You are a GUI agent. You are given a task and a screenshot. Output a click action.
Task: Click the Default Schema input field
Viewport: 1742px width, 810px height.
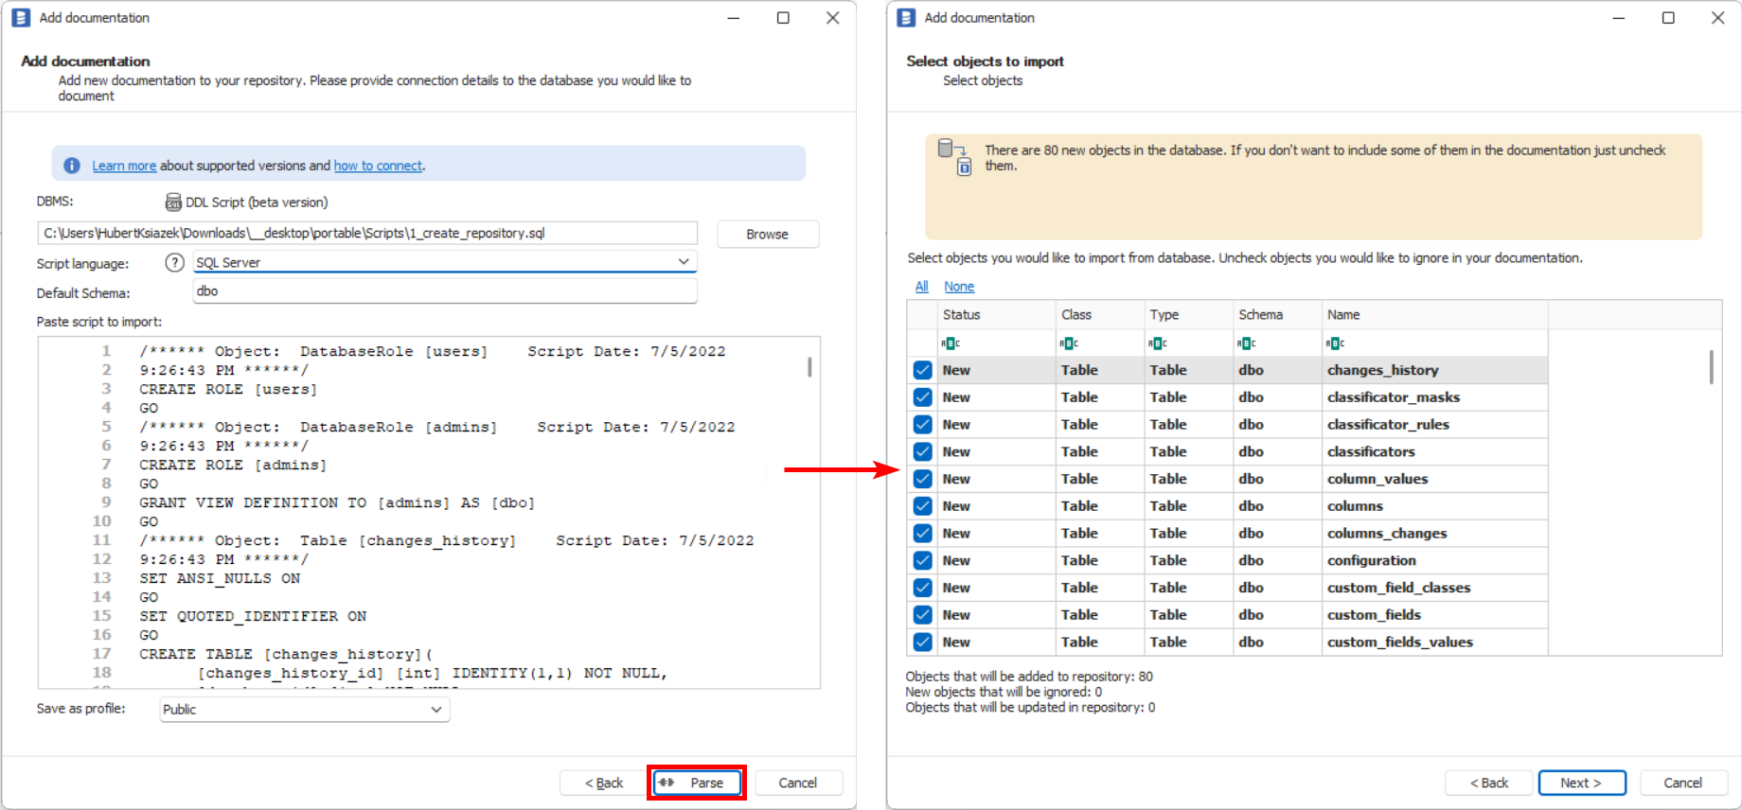click(444, 291)
